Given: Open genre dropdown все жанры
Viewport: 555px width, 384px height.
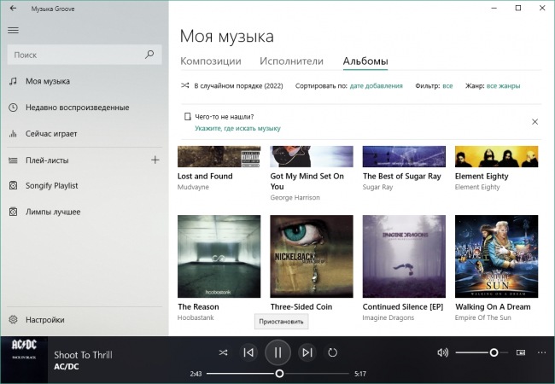Looking at the screenshot, I should pyautogui.click(x=503, y=85).
